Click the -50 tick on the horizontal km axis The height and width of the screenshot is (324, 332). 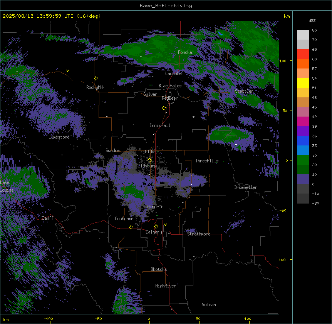[98, 319]
